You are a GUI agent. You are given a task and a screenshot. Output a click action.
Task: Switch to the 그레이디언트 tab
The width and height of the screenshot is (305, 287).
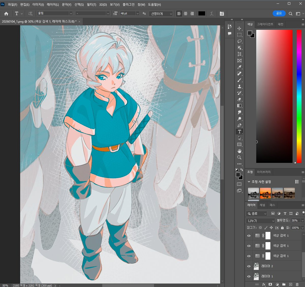[x=265, y=24]
